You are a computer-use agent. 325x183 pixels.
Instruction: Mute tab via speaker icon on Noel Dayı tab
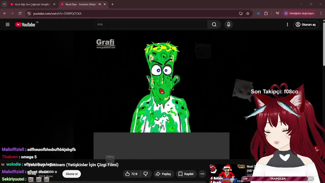(100, 4)
